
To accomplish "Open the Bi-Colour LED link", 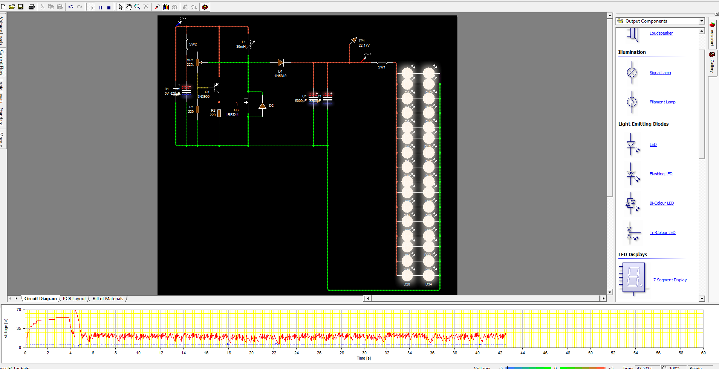I will point(662,203).
